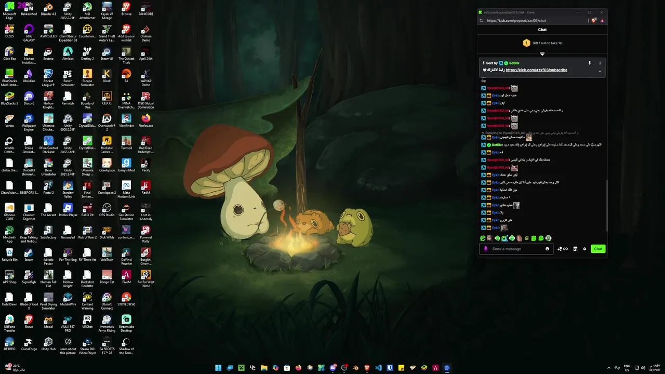
Task: Click the Brave Shields icon in address bar
Action: tap(594, 20)
